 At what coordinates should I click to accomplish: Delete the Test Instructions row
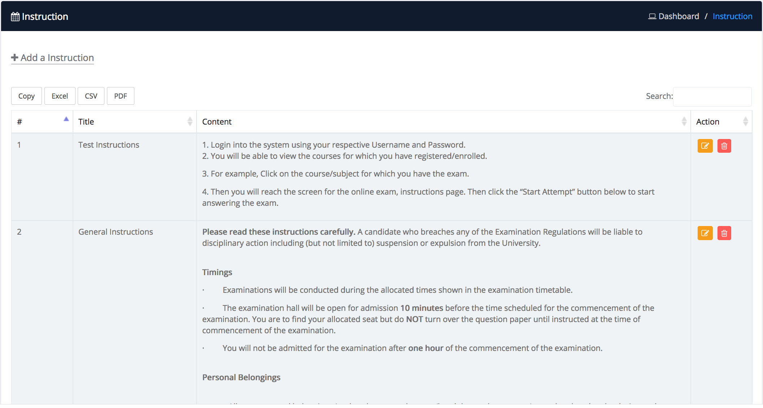coord(724,146)
